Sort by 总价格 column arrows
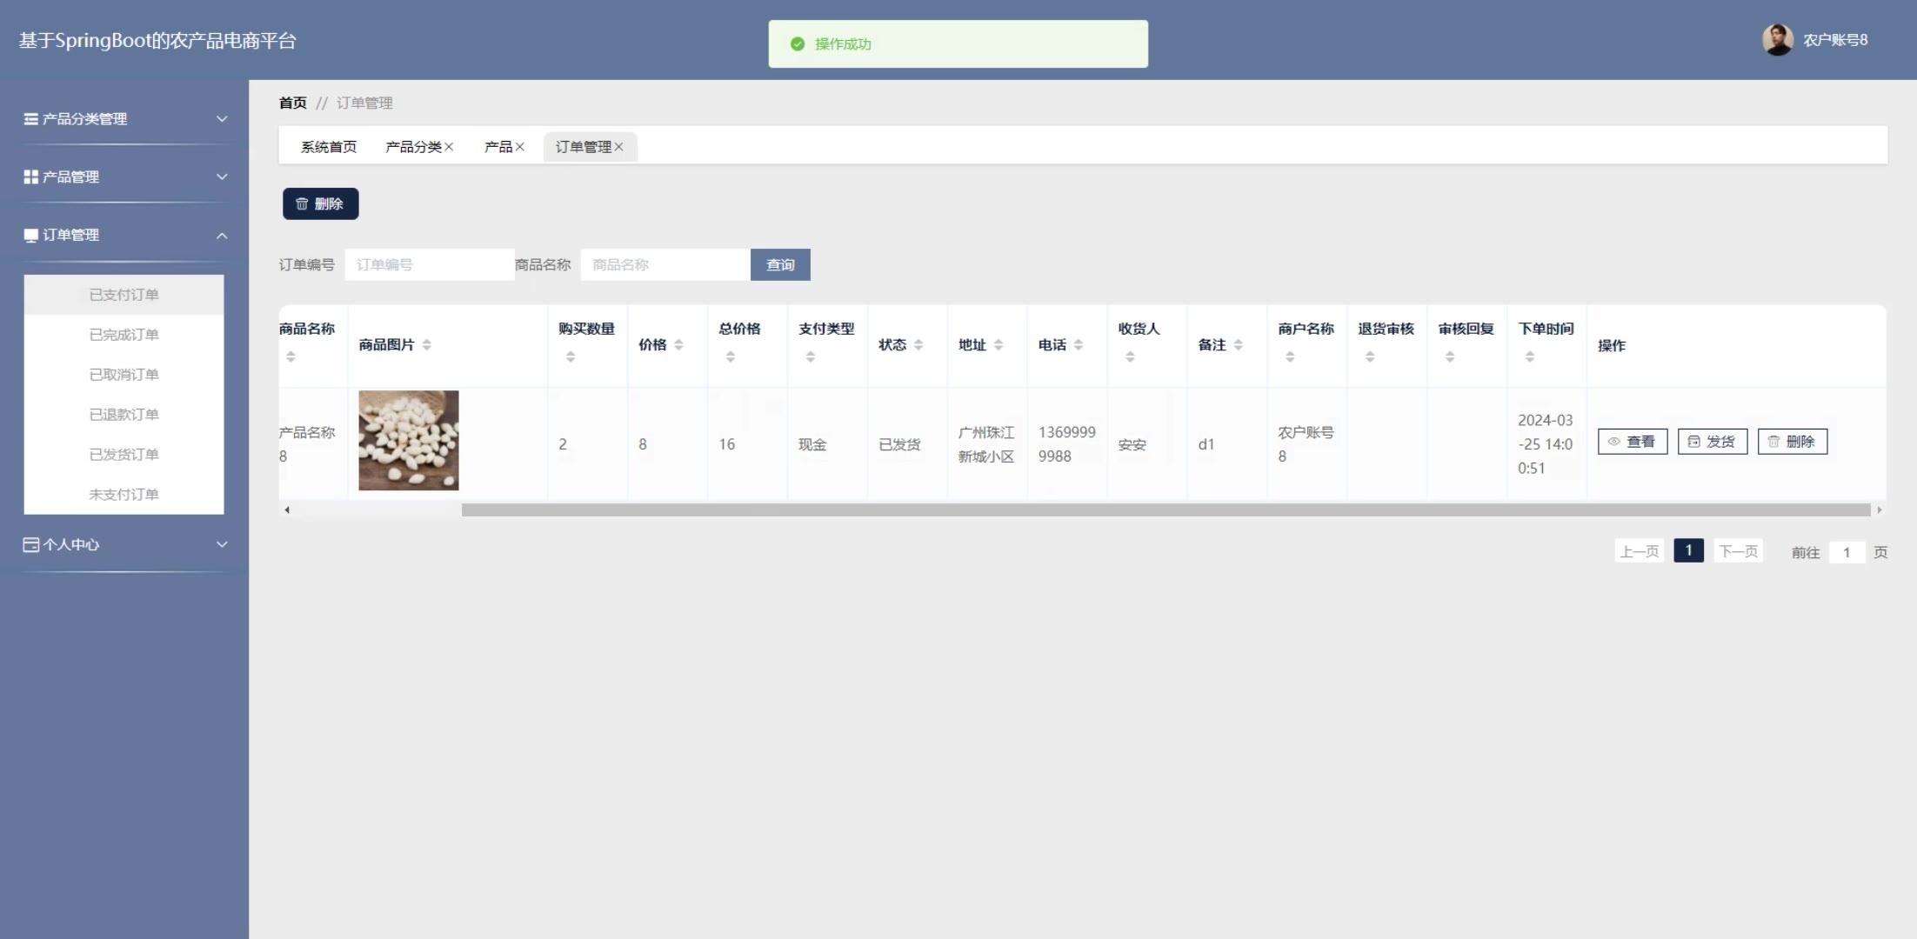1917x939 pixels. (x=731, y=356)
